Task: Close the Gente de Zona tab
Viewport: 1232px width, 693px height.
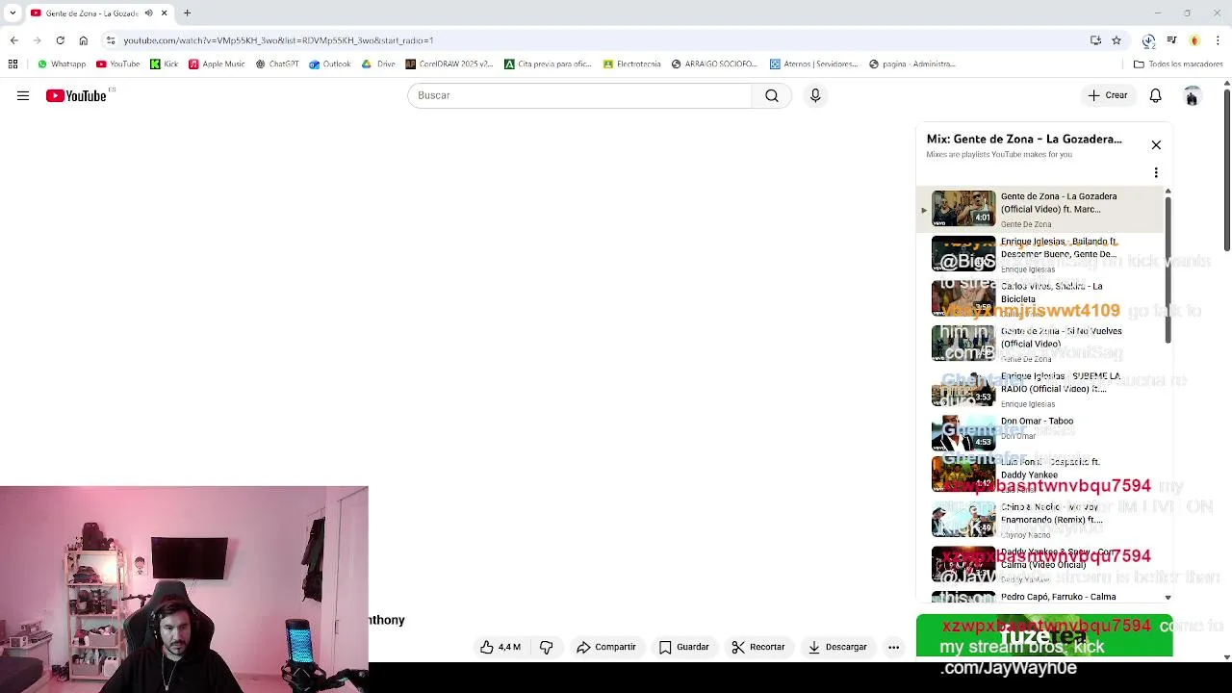Action: click(164, 13)
